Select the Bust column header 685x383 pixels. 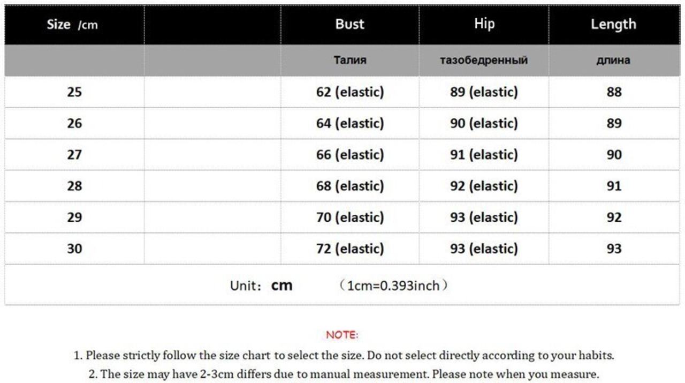349,24
